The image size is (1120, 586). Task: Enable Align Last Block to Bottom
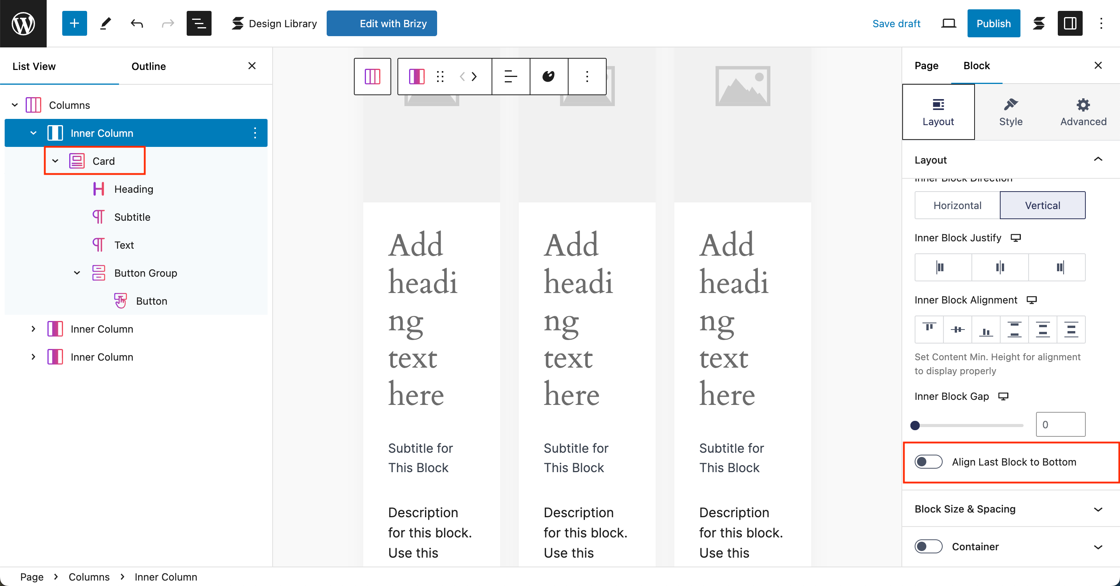(928, 462)
